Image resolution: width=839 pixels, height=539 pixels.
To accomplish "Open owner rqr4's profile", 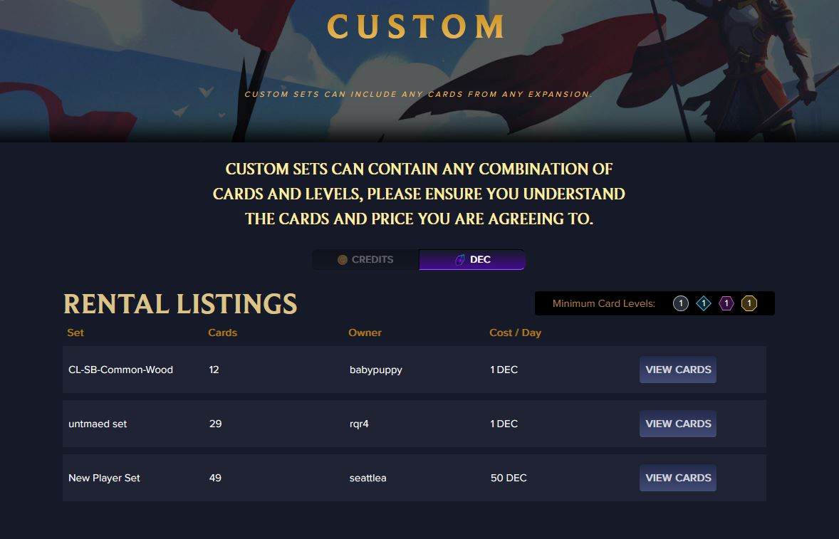I will pos(359,424).
